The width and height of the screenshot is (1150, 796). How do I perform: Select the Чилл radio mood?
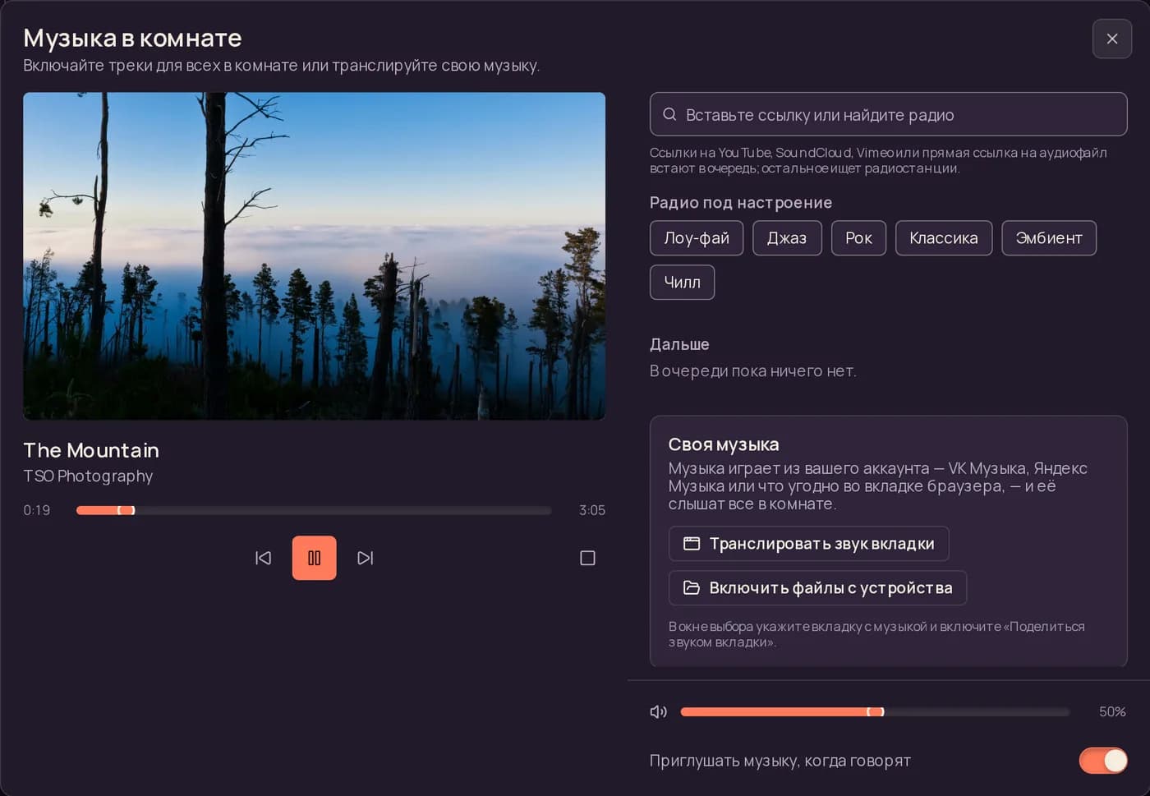(x=682, y=283)
